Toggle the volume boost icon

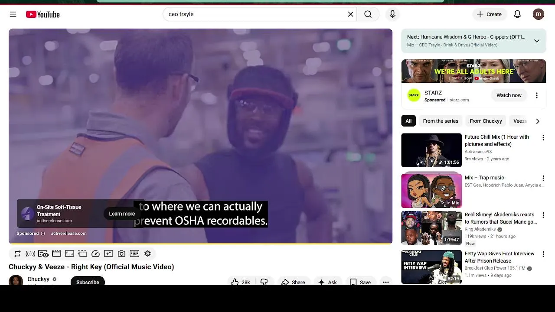click(x=30, y=253)
